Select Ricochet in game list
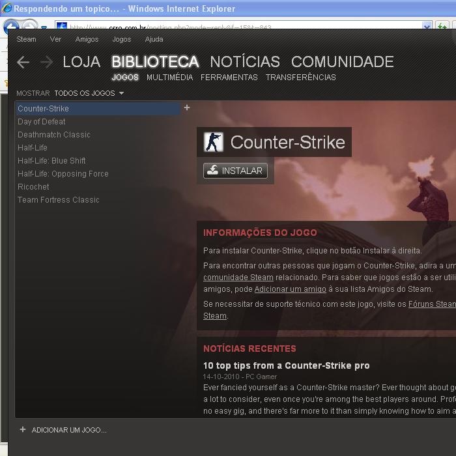Viewport: 456px width, 456px height. [x=98, y=187]
